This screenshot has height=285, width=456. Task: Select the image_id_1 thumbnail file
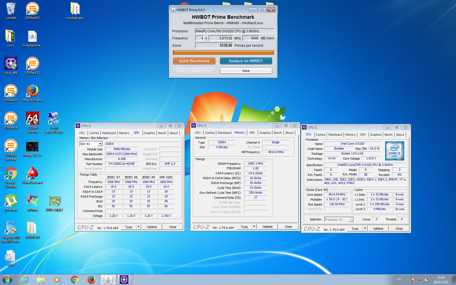(x=32, y=149)
